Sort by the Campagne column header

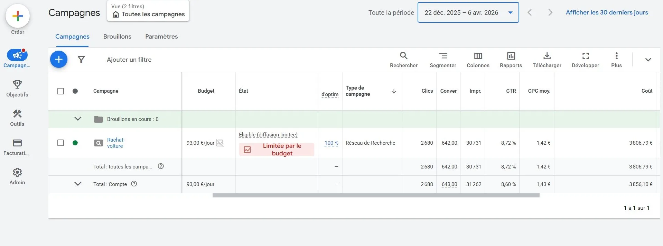[106, 91]
